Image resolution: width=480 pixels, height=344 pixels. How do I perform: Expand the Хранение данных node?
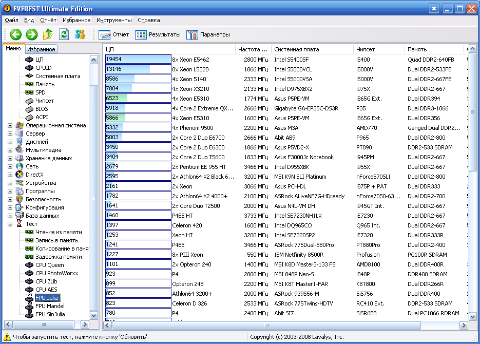click(x=10, y=158)
